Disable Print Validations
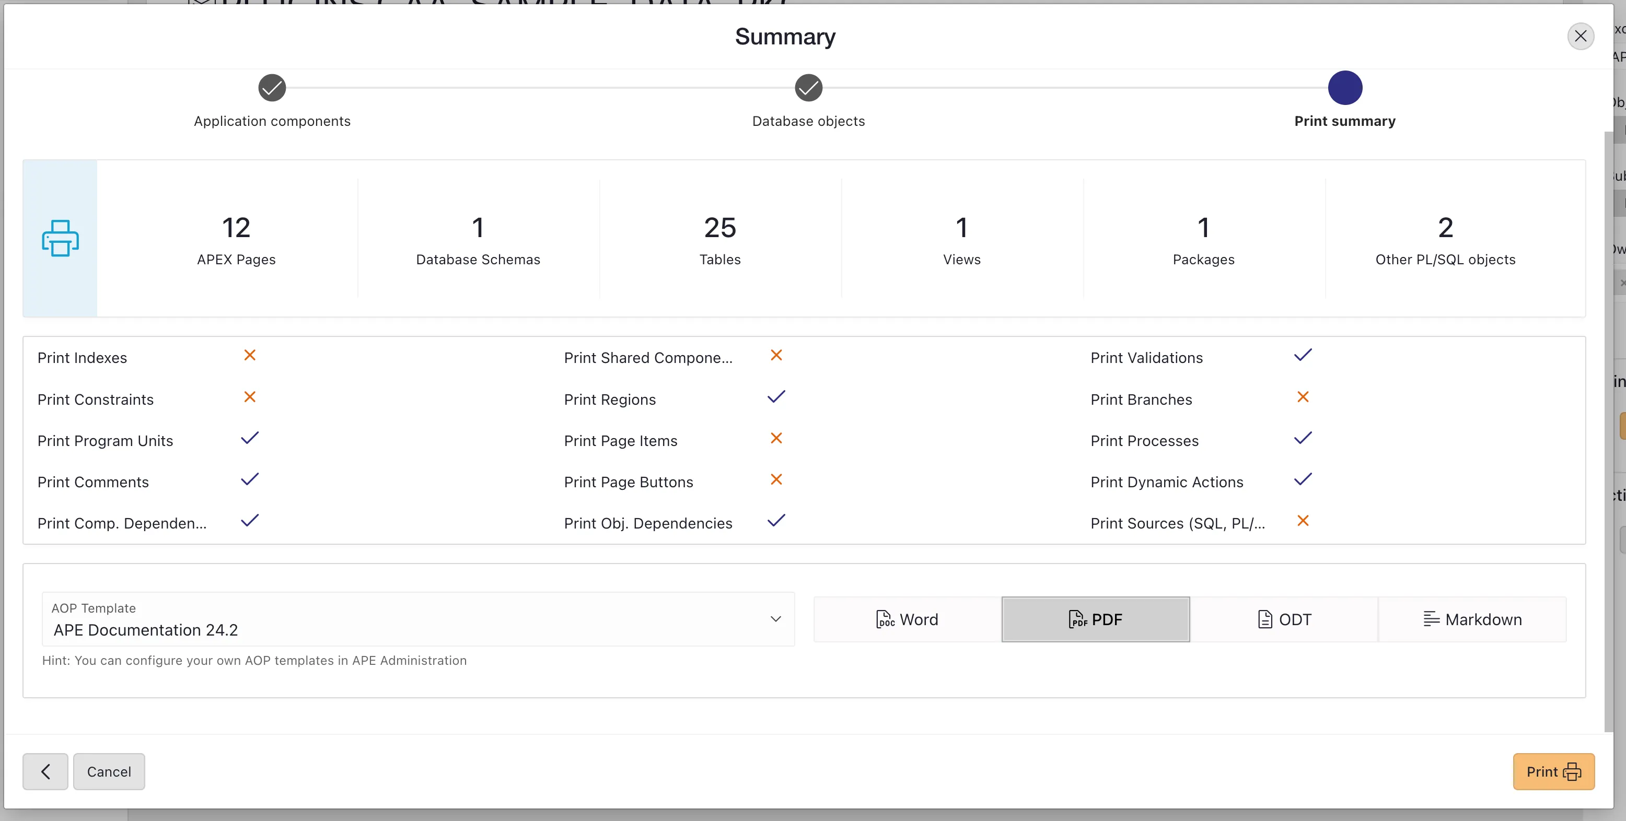The height and width of the screenshot is (821, 1626). [x=1303, y=355]
